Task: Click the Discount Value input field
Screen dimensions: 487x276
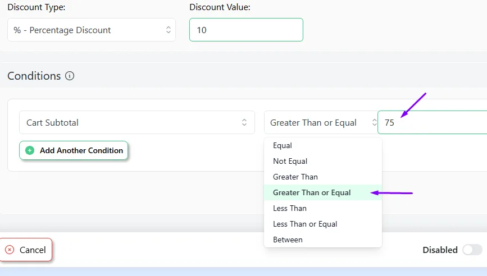Action: tap(246, 30)
